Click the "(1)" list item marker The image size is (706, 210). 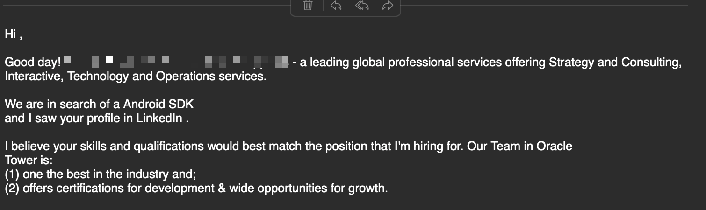point(12,175)
